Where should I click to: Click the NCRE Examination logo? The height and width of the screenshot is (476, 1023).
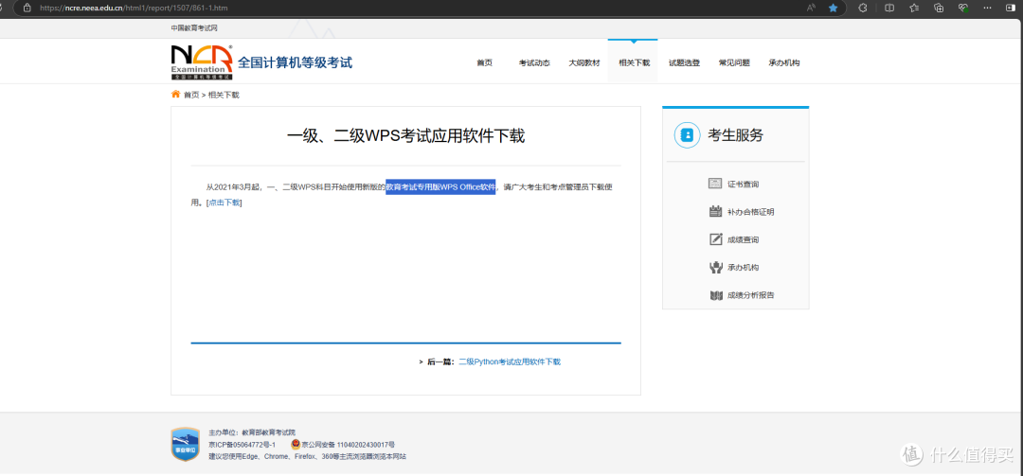(x=202, y=62)
